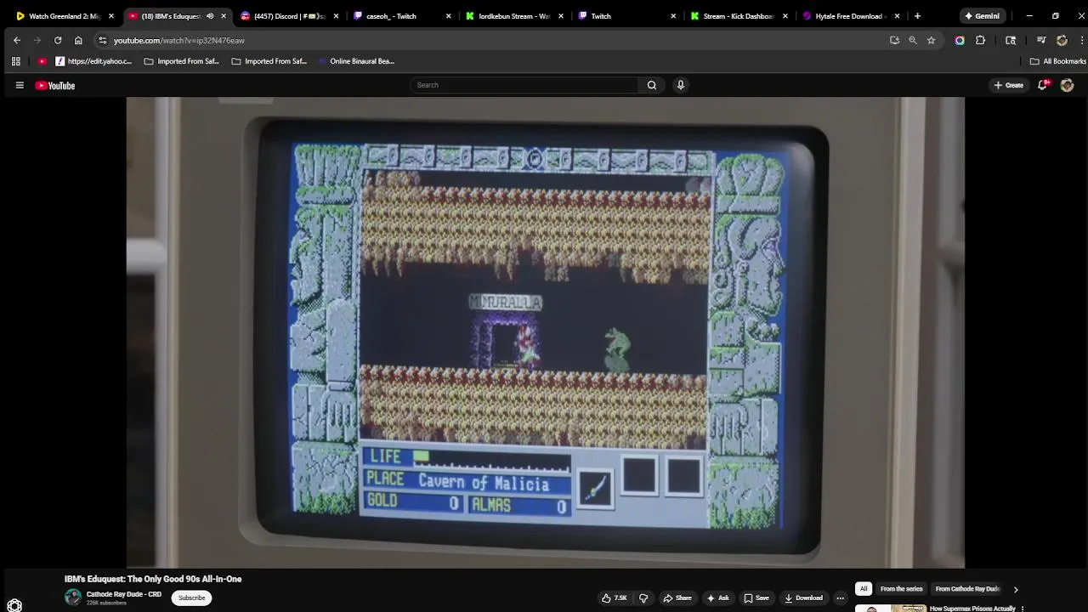The width and height of the screenshot is (1088, 612).
Task: Open Chrome profile avatar
Action: pos(1062,40)
